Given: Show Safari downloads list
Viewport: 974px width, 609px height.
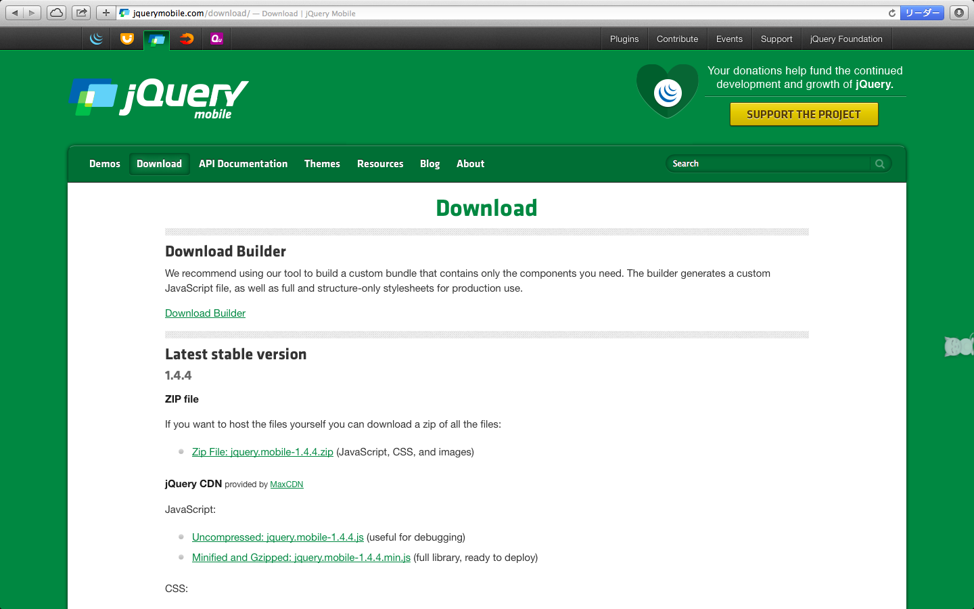Looking at the screenshot, I should coord(958,13).
